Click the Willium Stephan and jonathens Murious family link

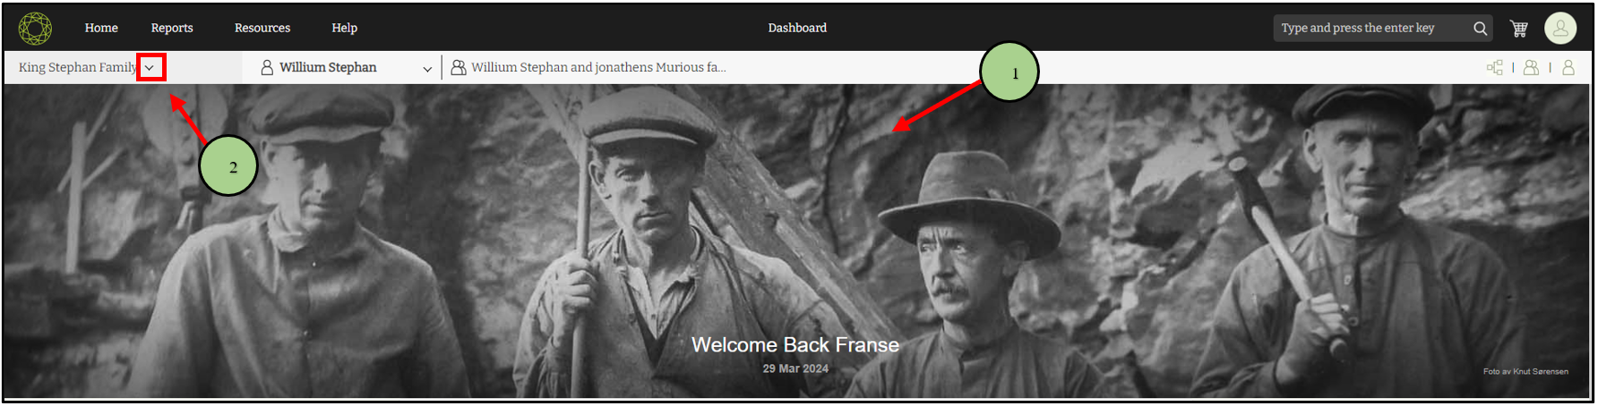tap(598, 68)
